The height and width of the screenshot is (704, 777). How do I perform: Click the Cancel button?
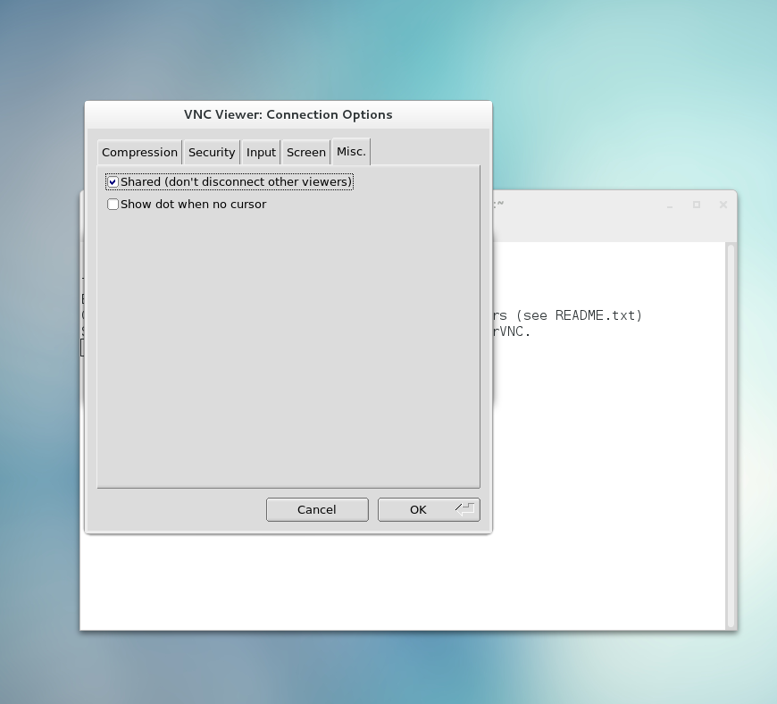click(317, 509)
